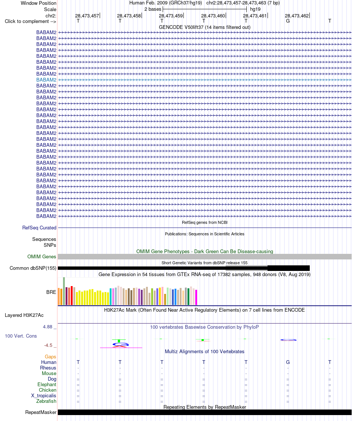Click the Chicken alignment row label
This screenshot has height=421, width=352.
click(47, 390)
